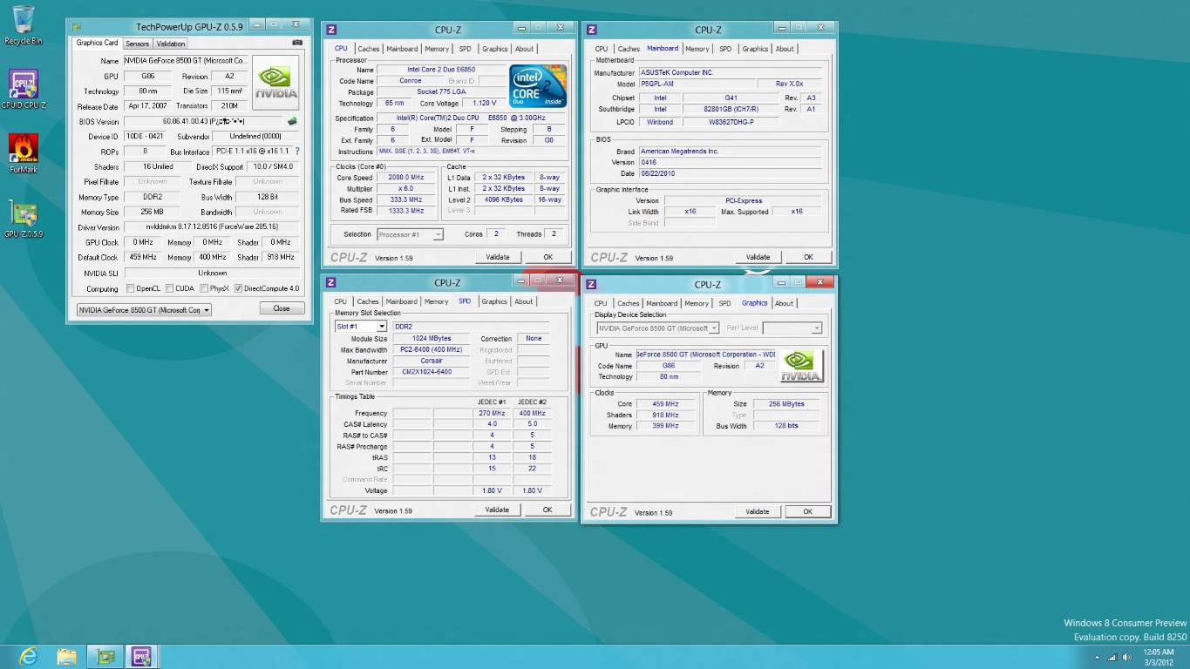1190x669 pixels.
Task: Click the NVIDIA logo in GPU-Z
Action: tap(276, 83)
